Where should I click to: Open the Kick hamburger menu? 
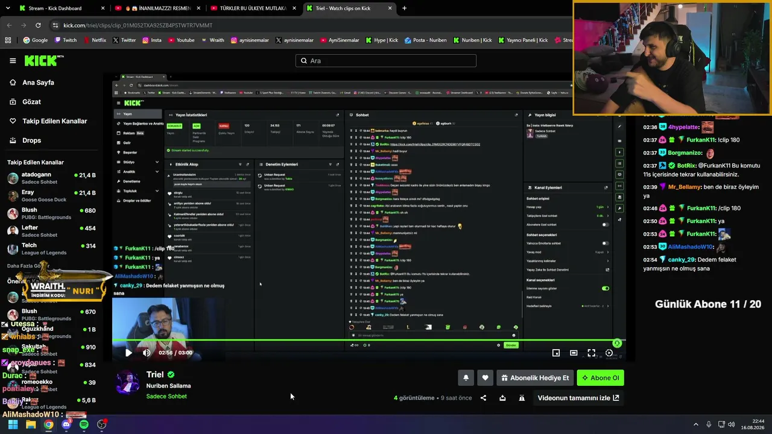click(x=13, y=61)
